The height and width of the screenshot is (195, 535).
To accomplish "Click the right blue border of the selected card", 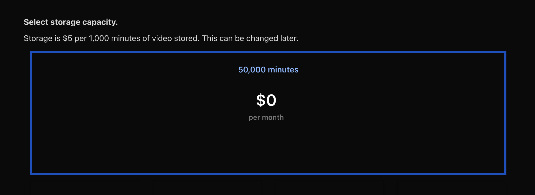I will pos(505,113).
